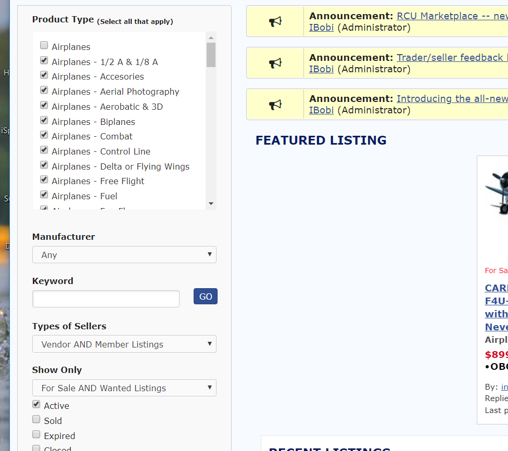Click megaphone icon beside Trader/seller feedback announcement
This screenshot has width=508, height=451.
tap(275, 63)
